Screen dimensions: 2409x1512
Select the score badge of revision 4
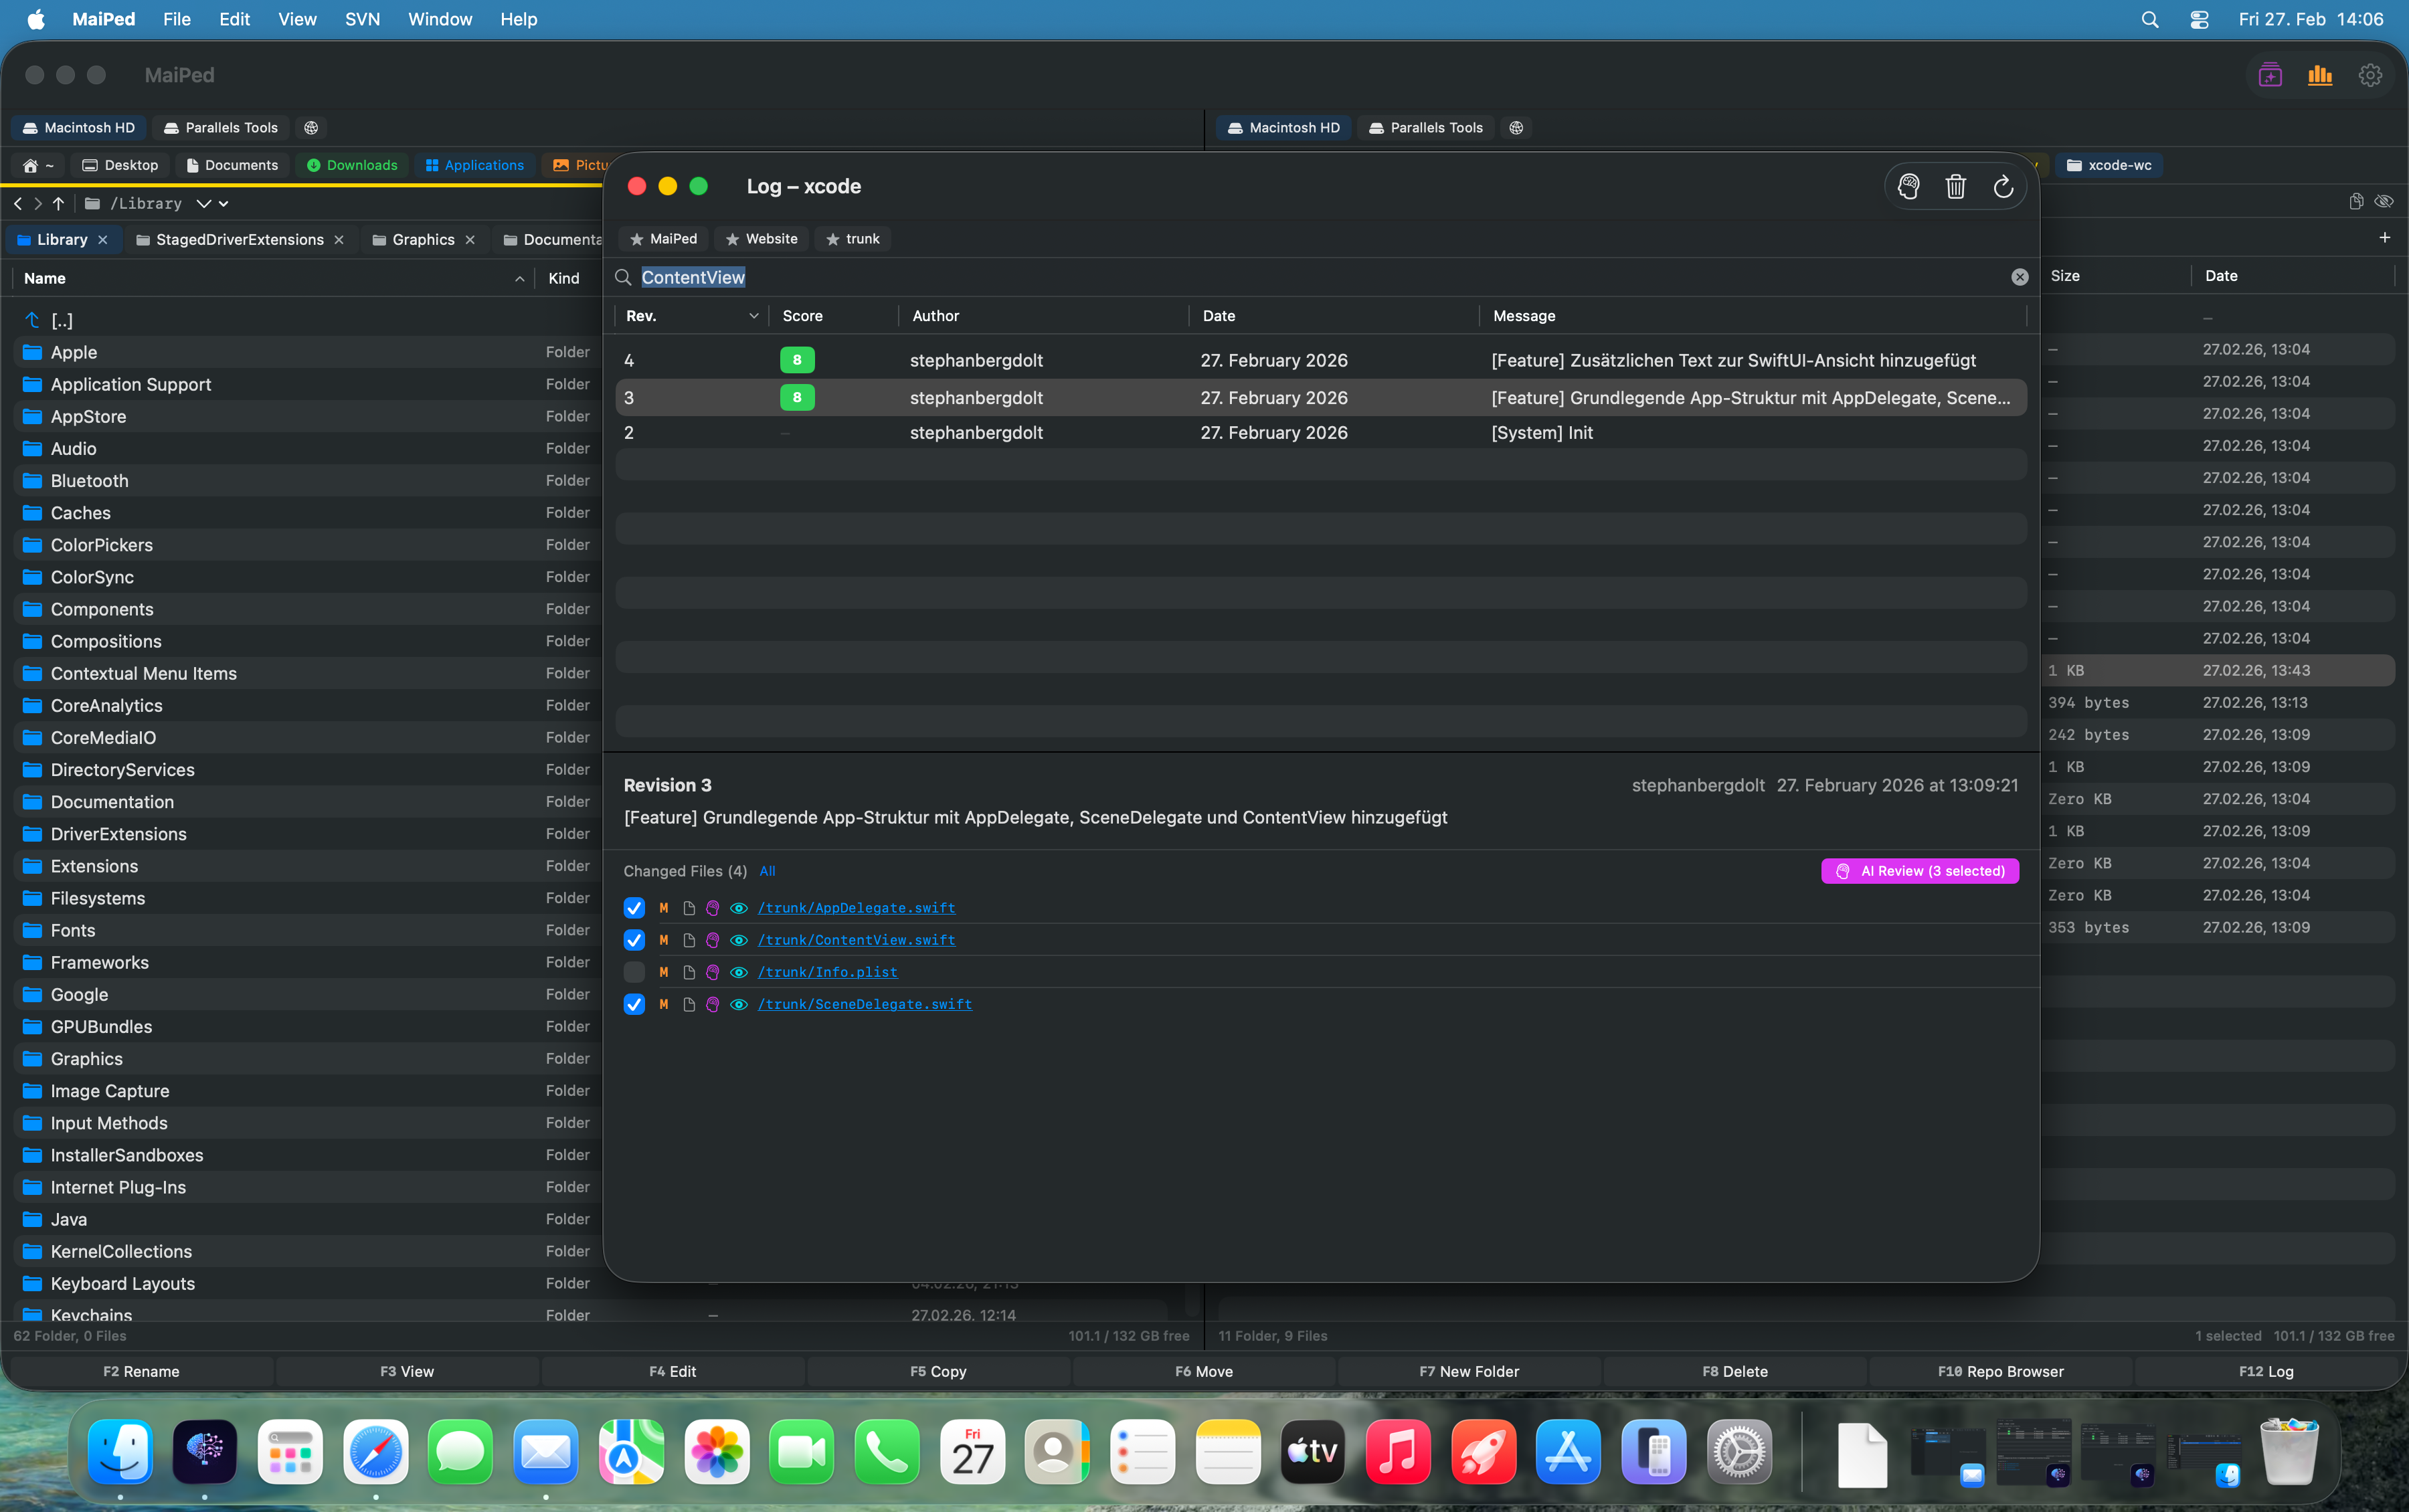point(797,359)
